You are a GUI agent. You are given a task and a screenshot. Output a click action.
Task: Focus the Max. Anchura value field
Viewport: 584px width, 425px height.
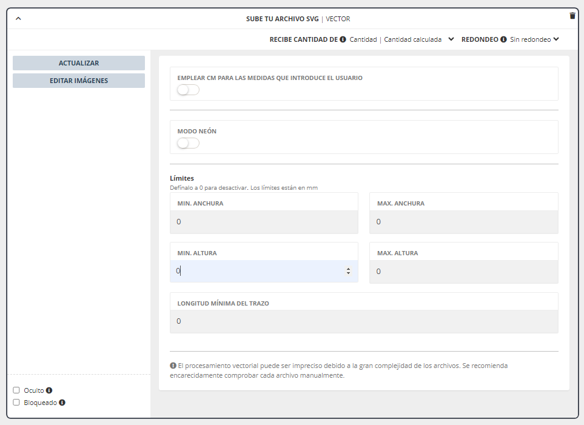pyautogui.click(x=463, y=222)
